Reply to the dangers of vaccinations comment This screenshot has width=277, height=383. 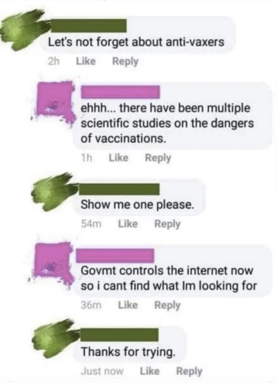coord(158,158)
